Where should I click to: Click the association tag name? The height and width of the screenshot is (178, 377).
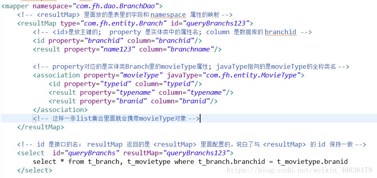58,75
